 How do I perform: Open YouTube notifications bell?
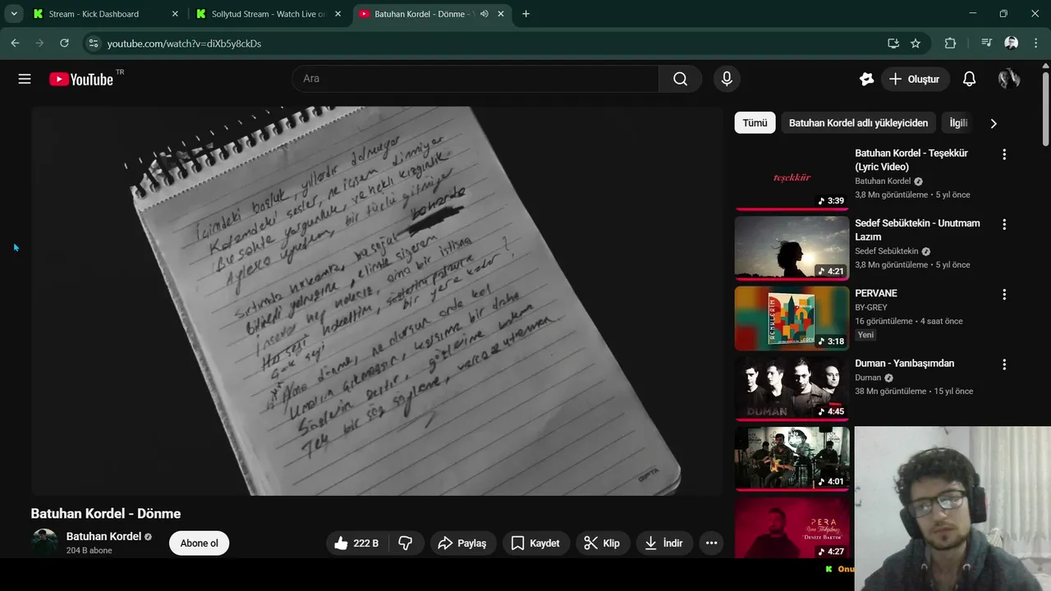[x=969, y=79]
